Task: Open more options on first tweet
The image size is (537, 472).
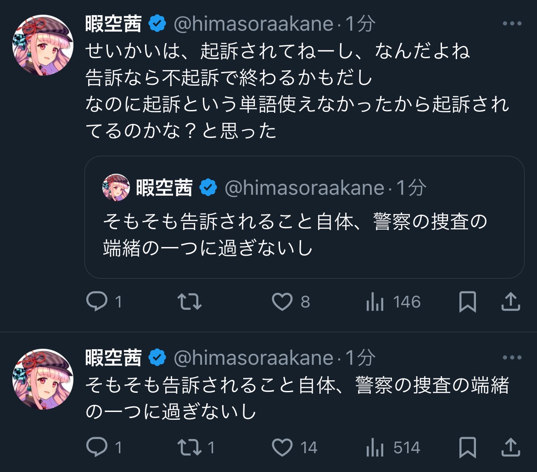Action: pos(512,24)
